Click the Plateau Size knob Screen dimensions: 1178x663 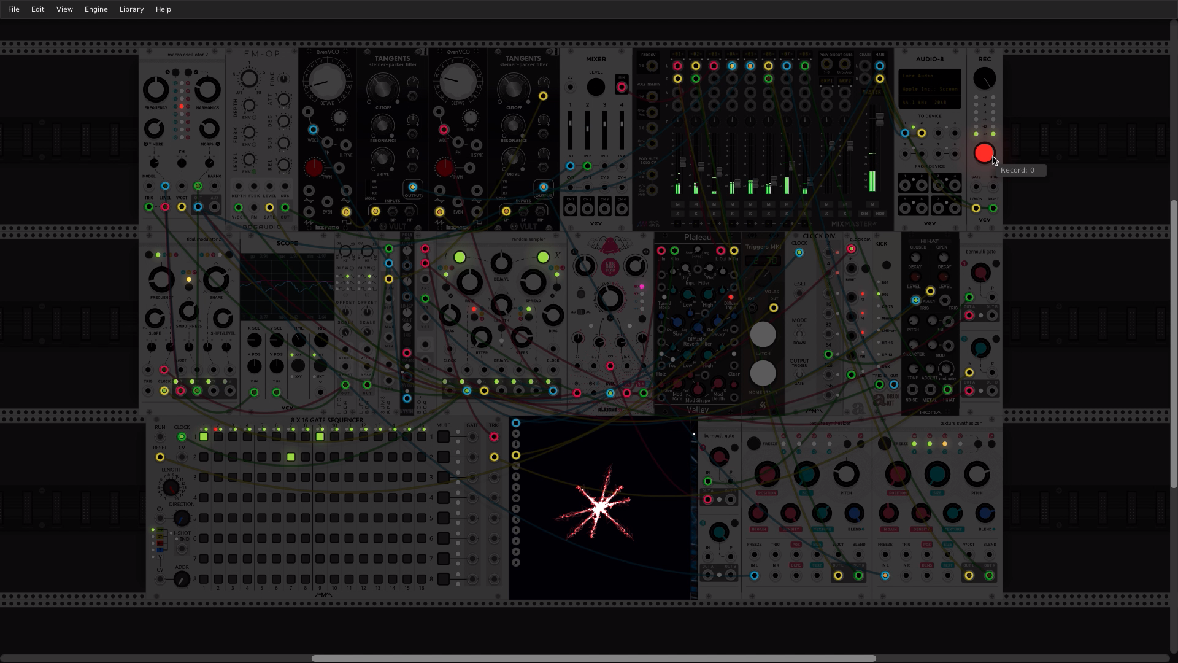(677, 322)
